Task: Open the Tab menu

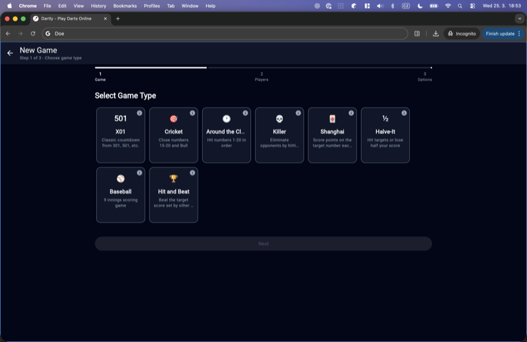Action: (x=171, y=6)
